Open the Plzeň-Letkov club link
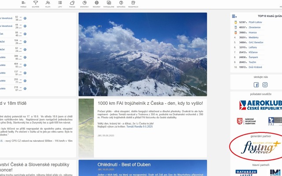This screenshot has height=176, width=282. click(x=255, y=22)
